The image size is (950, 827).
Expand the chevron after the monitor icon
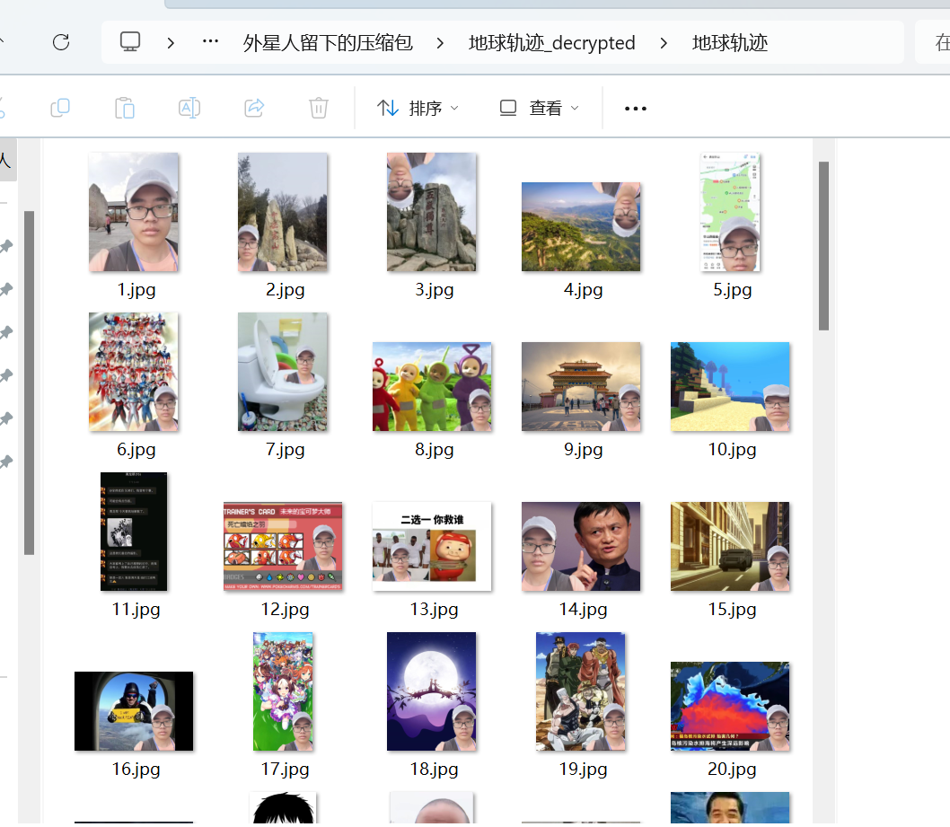click(171, 43)
